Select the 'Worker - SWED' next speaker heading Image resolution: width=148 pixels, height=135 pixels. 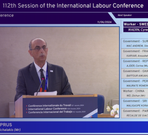136,24
